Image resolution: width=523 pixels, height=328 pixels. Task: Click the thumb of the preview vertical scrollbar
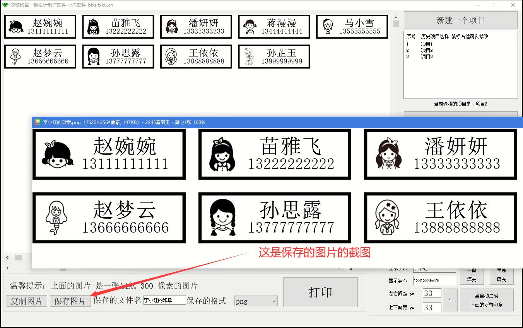point(396,24)
